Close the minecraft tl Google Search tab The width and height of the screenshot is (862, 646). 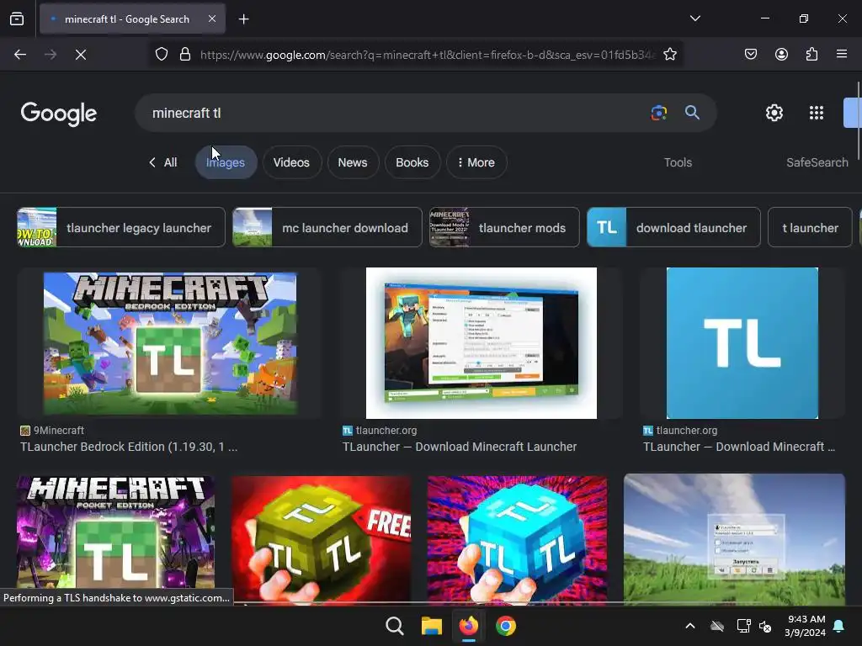212,19
